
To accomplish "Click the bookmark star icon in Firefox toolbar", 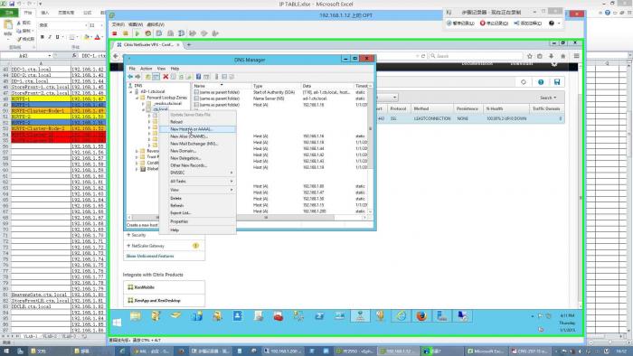I will pyautogui.click(x=530, y=56).
